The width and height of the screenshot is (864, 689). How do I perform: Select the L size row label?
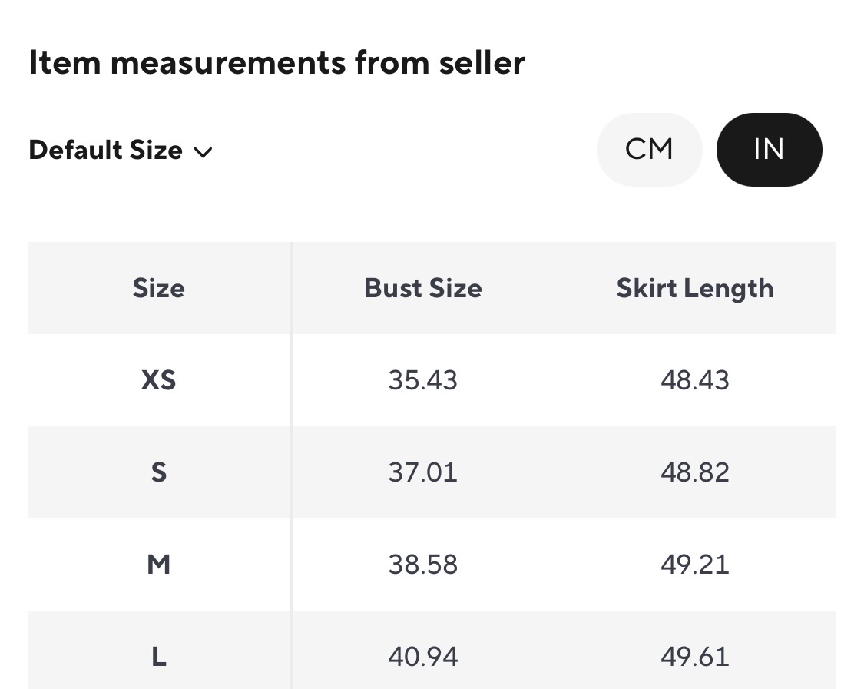click(158, 657)
